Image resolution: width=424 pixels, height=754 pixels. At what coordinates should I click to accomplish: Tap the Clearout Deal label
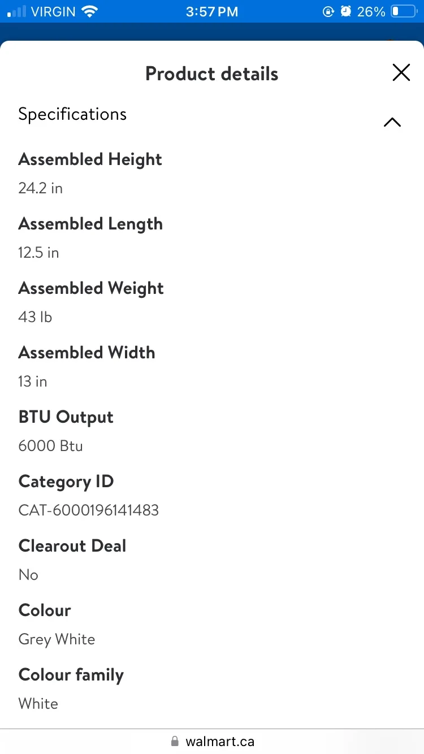72,546
